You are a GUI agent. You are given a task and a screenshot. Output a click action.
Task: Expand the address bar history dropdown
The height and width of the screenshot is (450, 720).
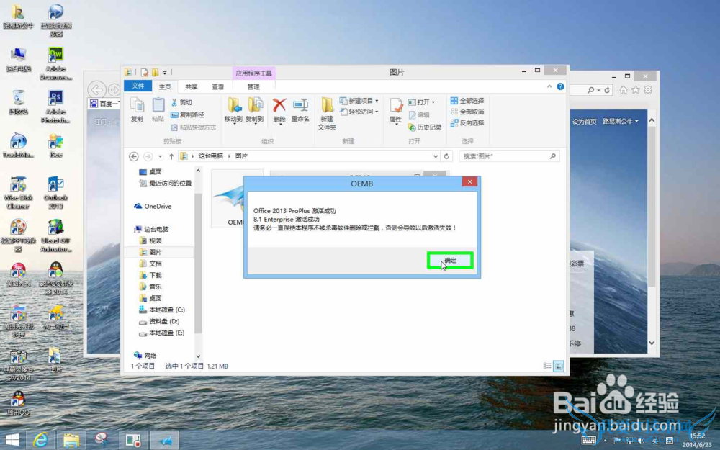[x=436, y=156]
